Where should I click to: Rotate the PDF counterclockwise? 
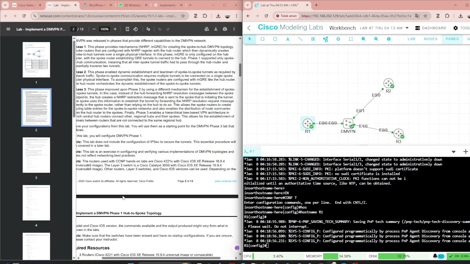[x=135, y=29]
